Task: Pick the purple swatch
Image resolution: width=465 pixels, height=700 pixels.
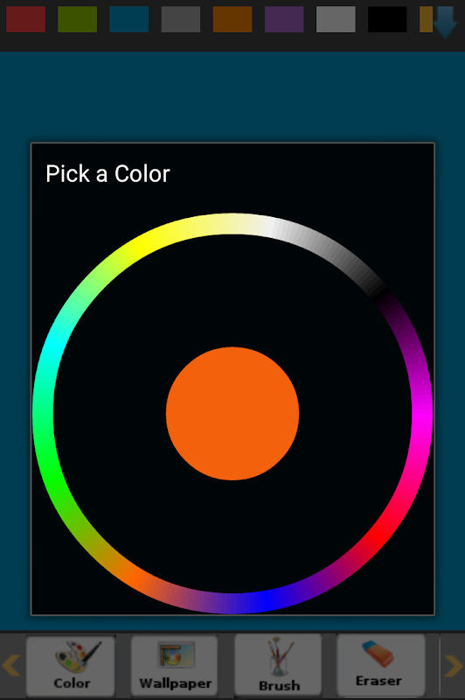Action: [x=284, y=19]
